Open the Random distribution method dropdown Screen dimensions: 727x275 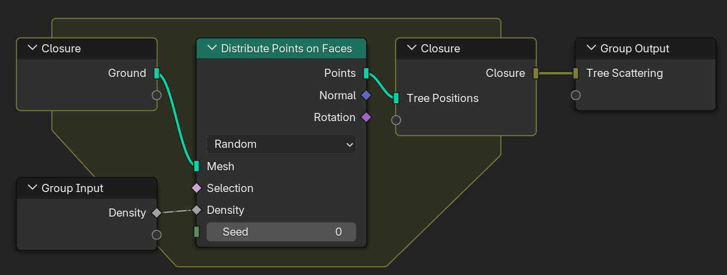(x=281, y=144)
